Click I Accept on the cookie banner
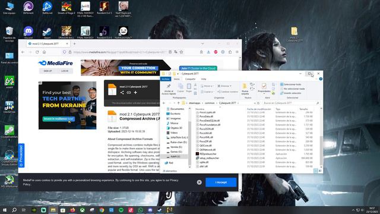This screenshot has width=380, height=214. 221,182
